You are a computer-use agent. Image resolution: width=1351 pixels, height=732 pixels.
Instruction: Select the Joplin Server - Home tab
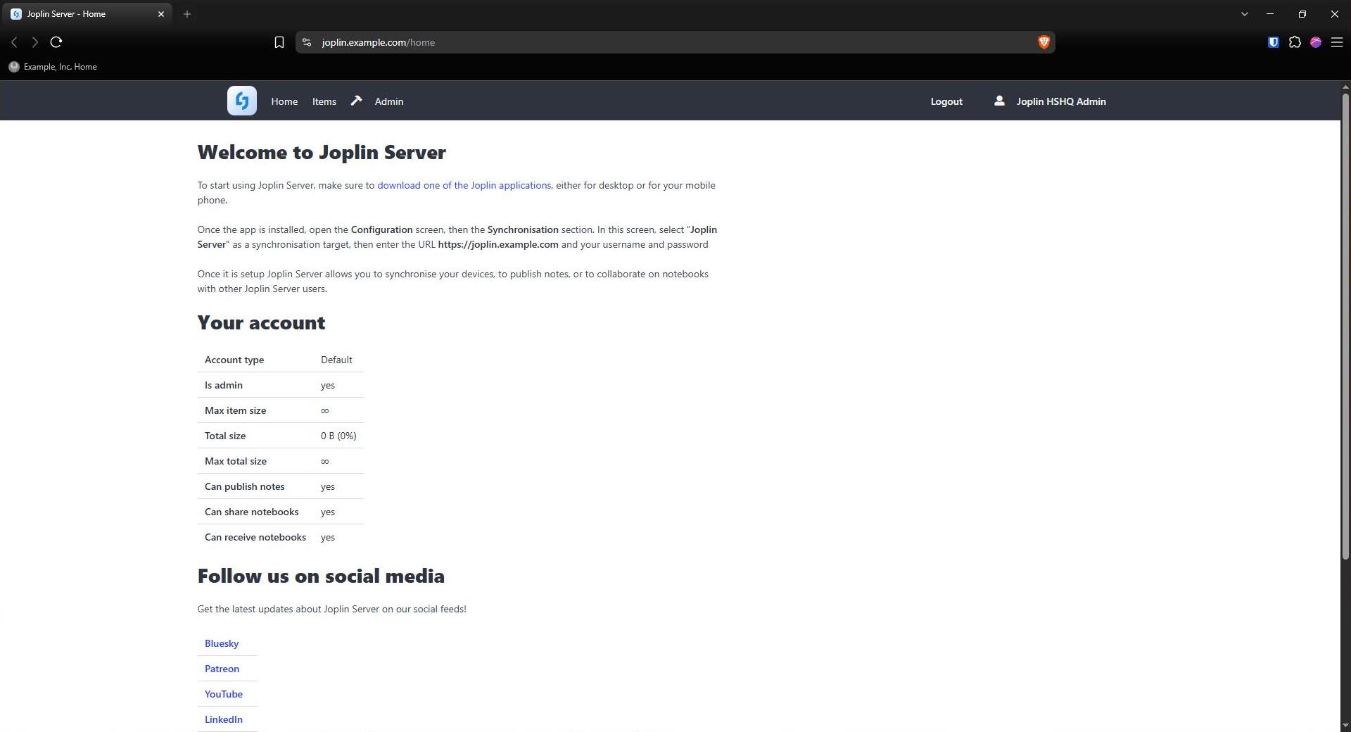coord(87,13)
